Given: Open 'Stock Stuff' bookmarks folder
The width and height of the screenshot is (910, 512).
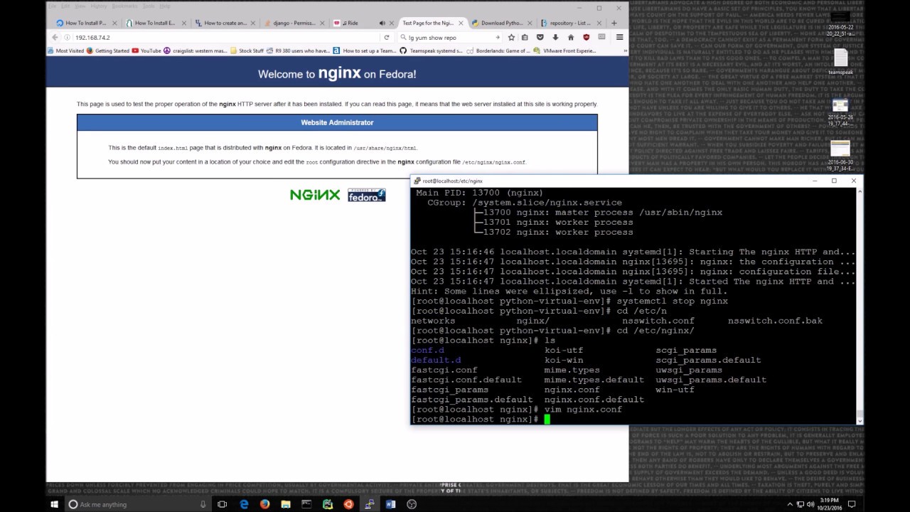Looking at the screenshot, I should [247, 50].
